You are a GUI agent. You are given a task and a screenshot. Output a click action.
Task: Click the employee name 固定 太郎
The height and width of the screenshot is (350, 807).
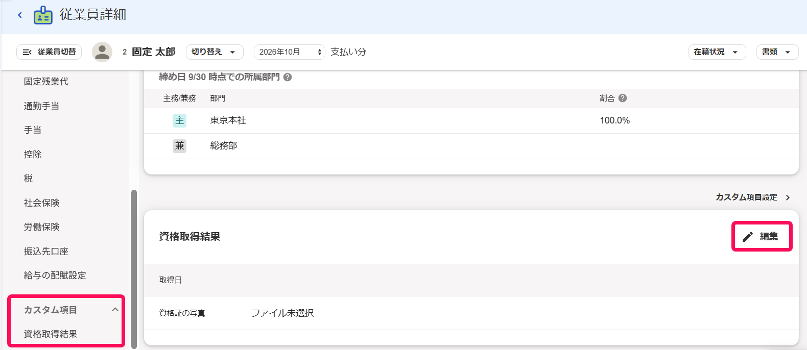(x=154, y=52)
